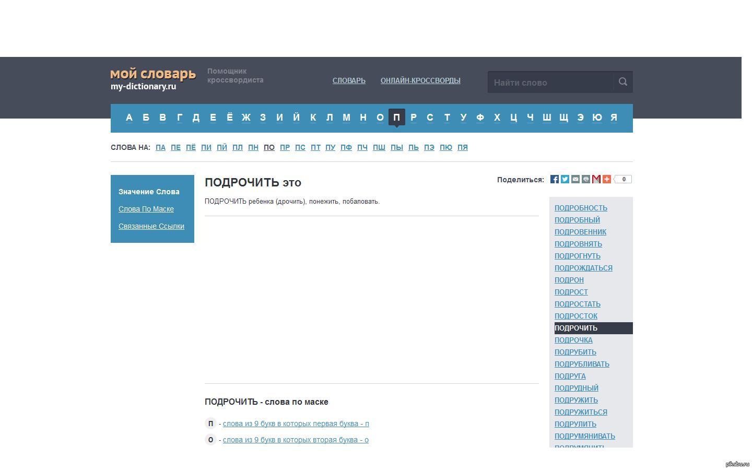Select letter Щ in the alphabet bar
Image resolution: width=752 pixels, height=470 pixels.
click(563, 118)
